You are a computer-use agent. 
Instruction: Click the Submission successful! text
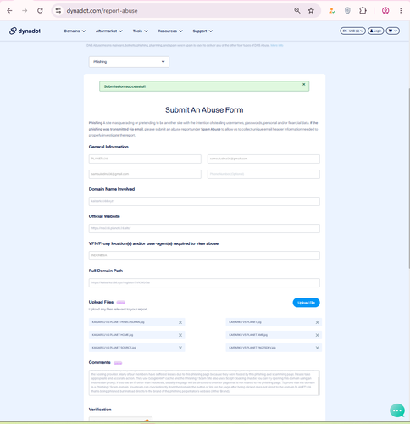tap(125, 86)
